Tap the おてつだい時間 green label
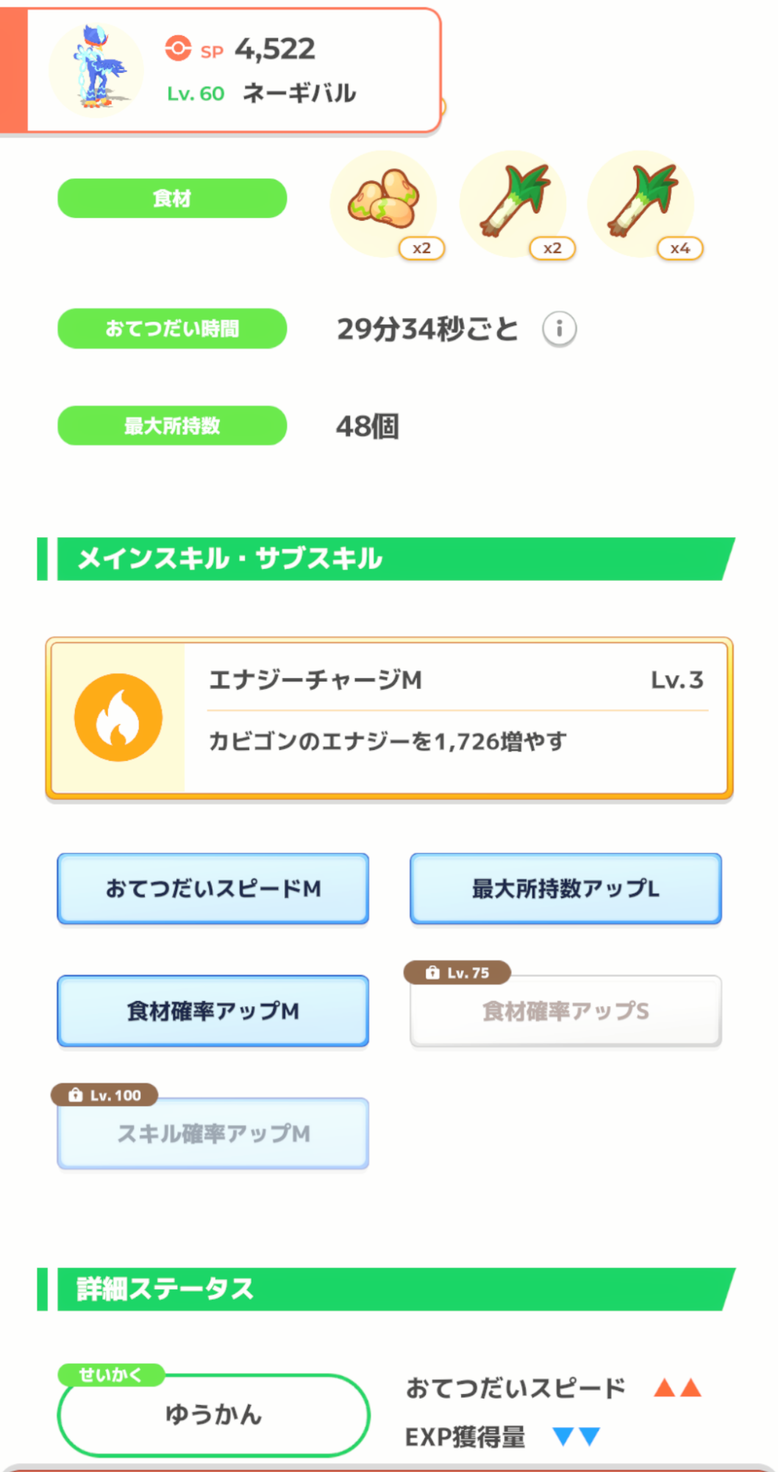The height and width of the screenshot is (1472, 778). 172,328
